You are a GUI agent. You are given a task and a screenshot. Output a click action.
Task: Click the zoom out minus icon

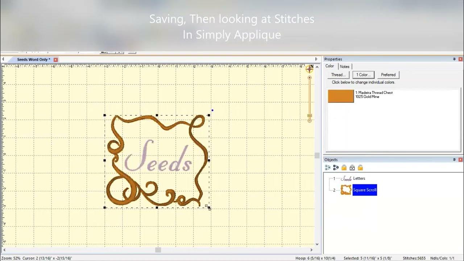click(310, 121)
